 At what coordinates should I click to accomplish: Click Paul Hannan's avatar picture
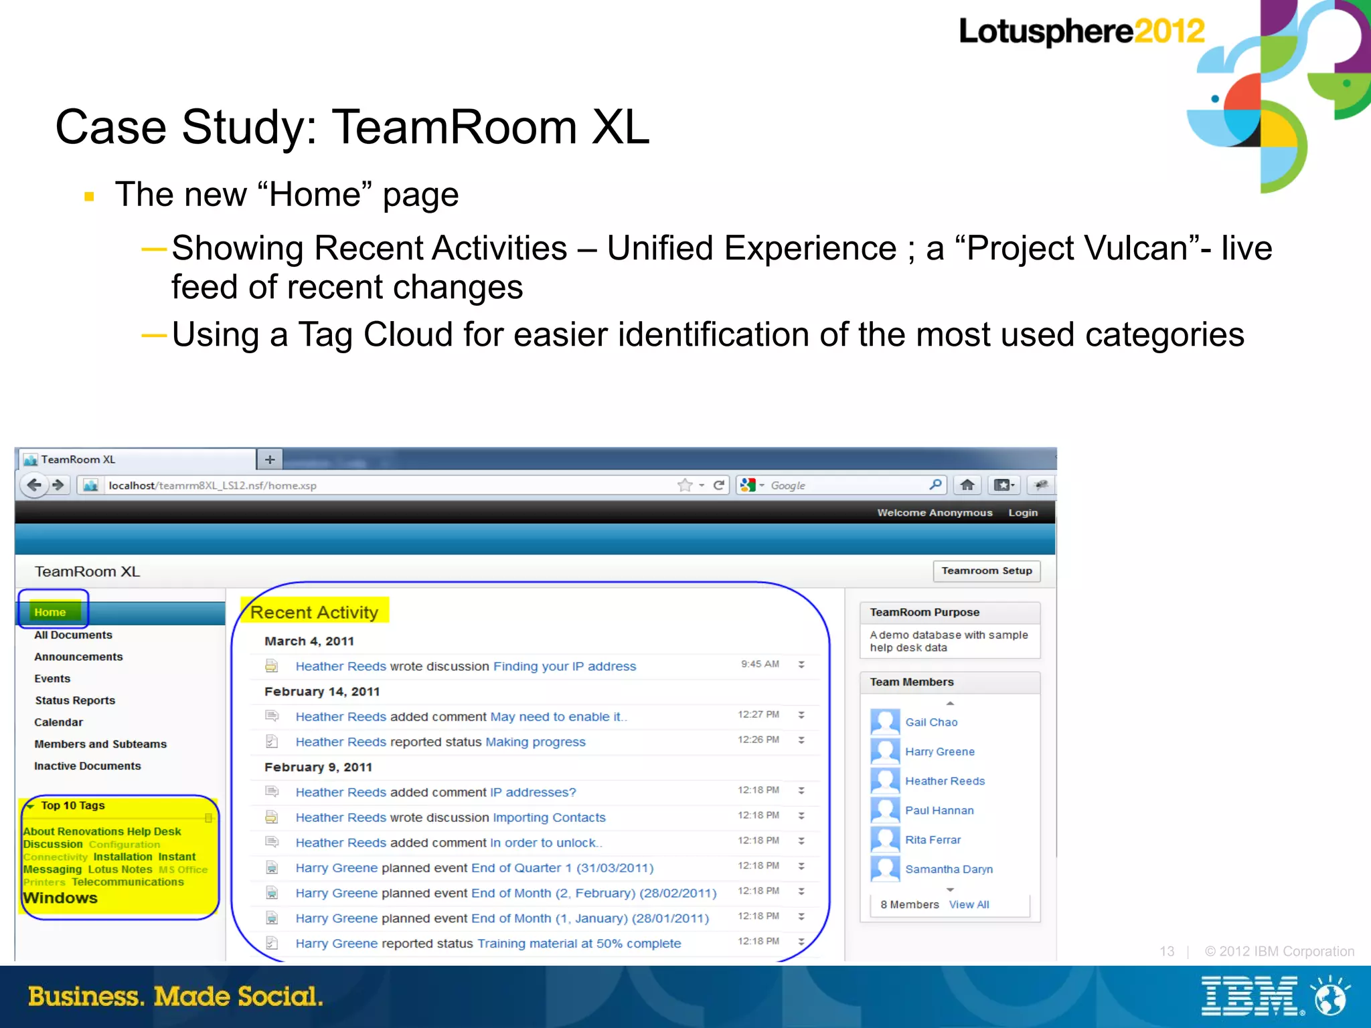[885, 811]
